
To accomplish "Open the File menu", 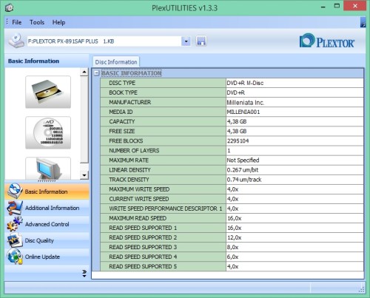I will tap(17, 22).
